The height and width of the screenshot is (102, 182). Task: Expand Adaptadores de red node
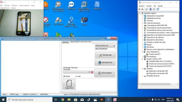pyautogui.click(x=142, y=18)
